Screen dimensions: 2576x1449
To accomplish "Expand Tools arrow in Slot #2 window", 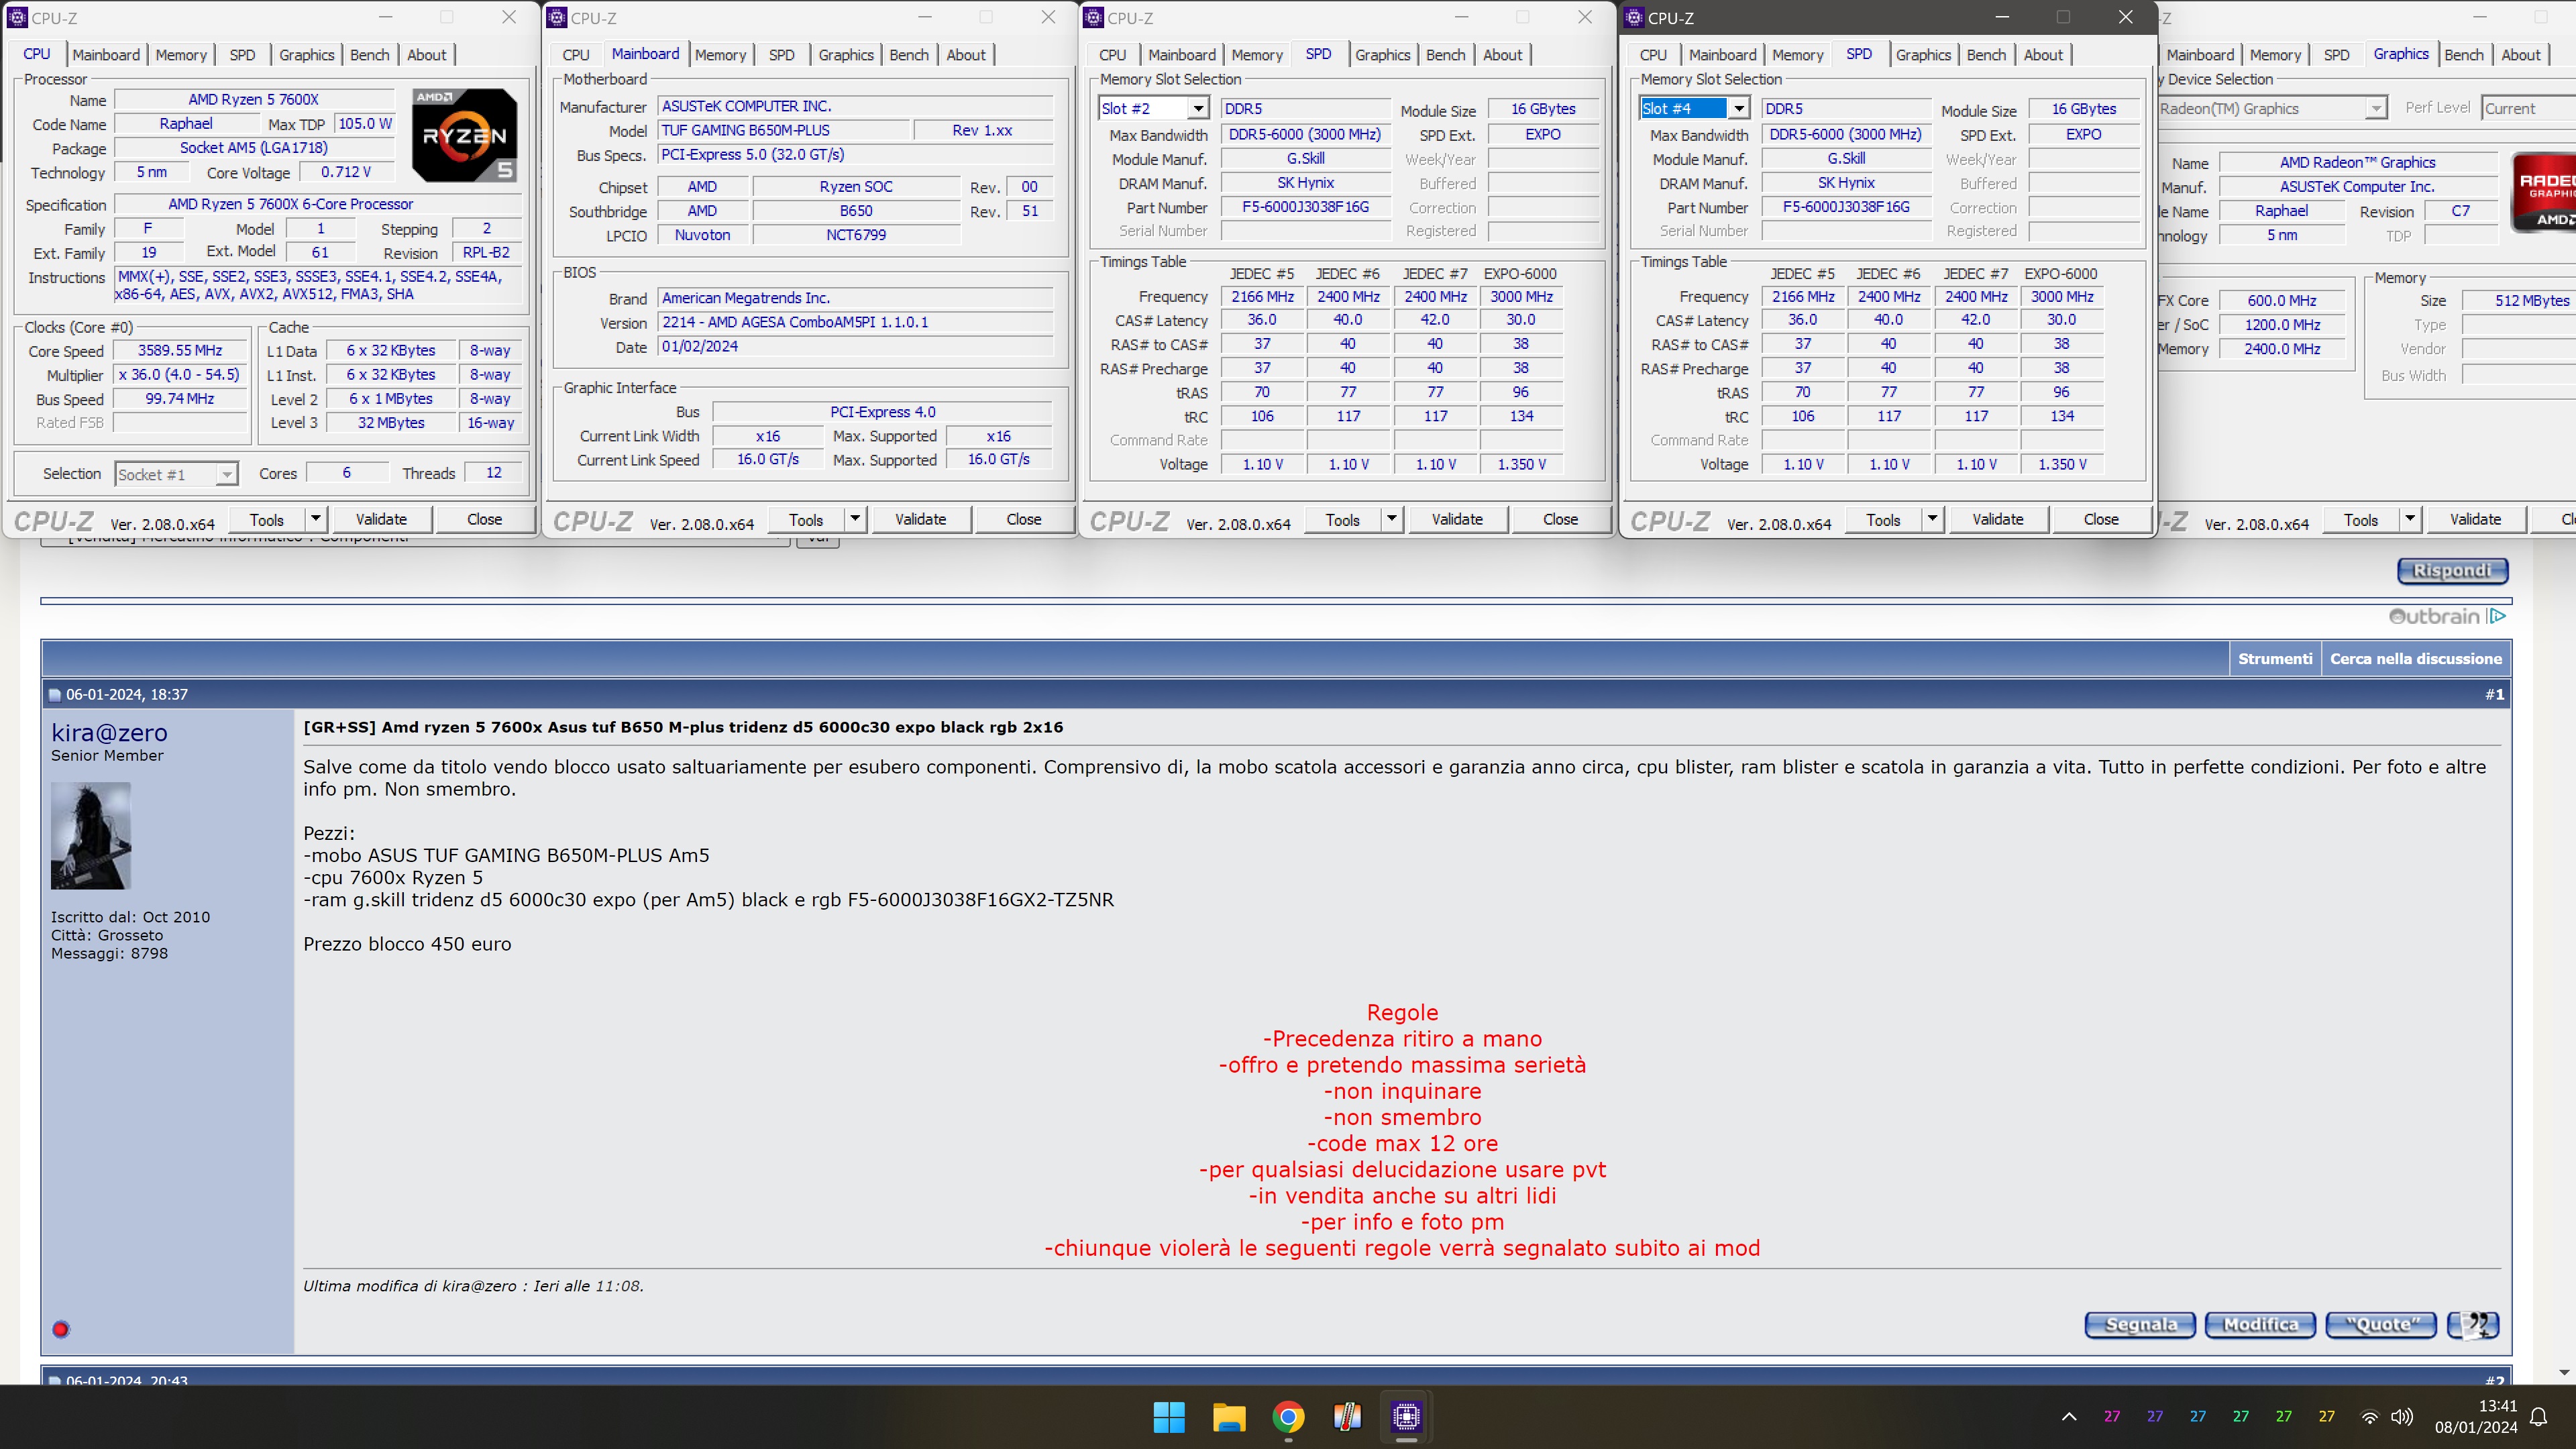I will (1392, 519).
